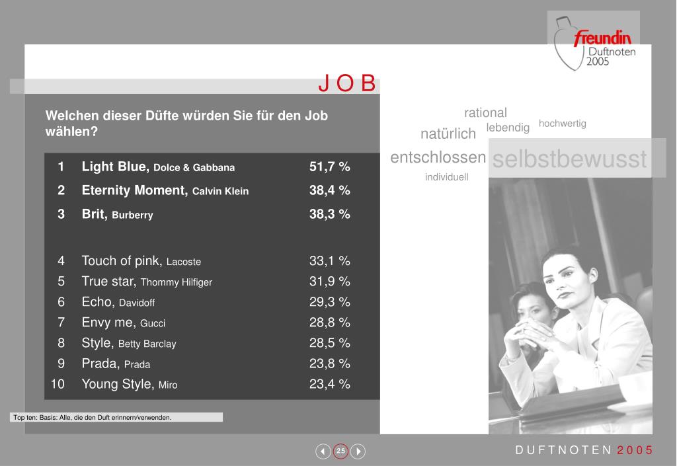677x466 pixels.
Task: Click the value 38,3 %
Action: pos(329,214)
